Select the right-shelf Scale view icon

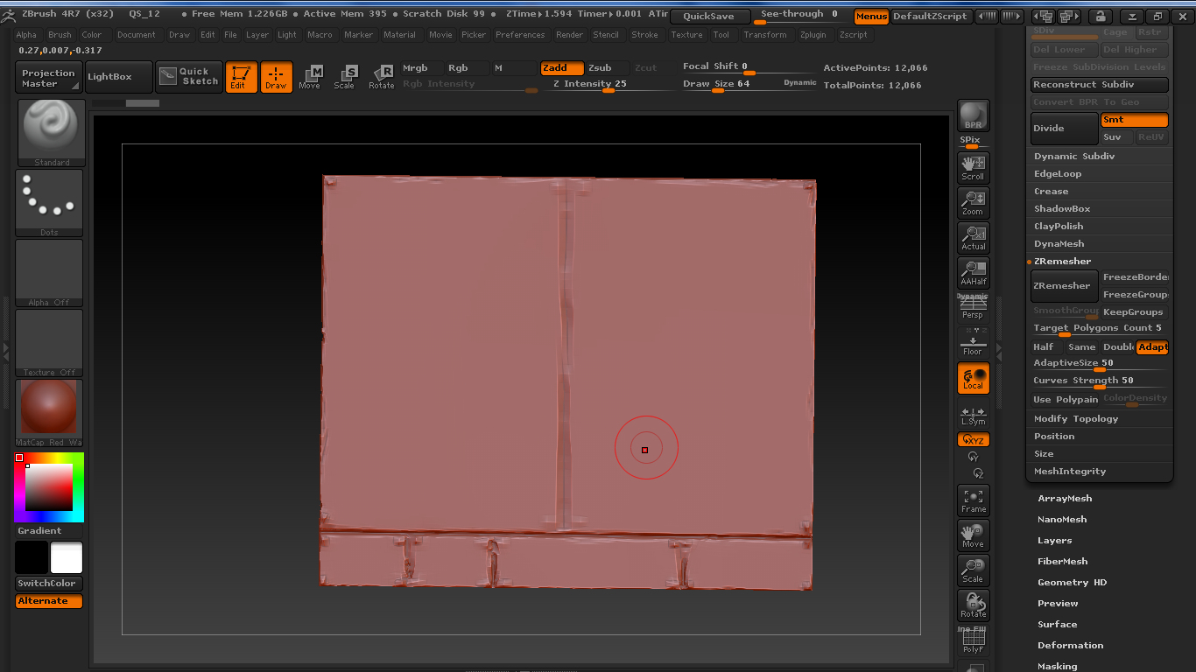pos(973,570)
